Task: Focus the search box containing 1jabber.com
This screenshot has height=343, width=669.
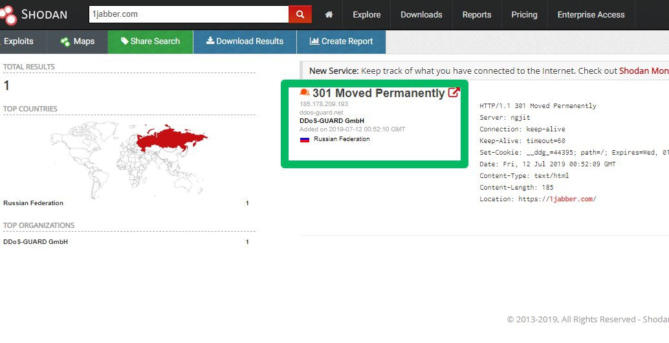Action: click(x=188, y=14)
